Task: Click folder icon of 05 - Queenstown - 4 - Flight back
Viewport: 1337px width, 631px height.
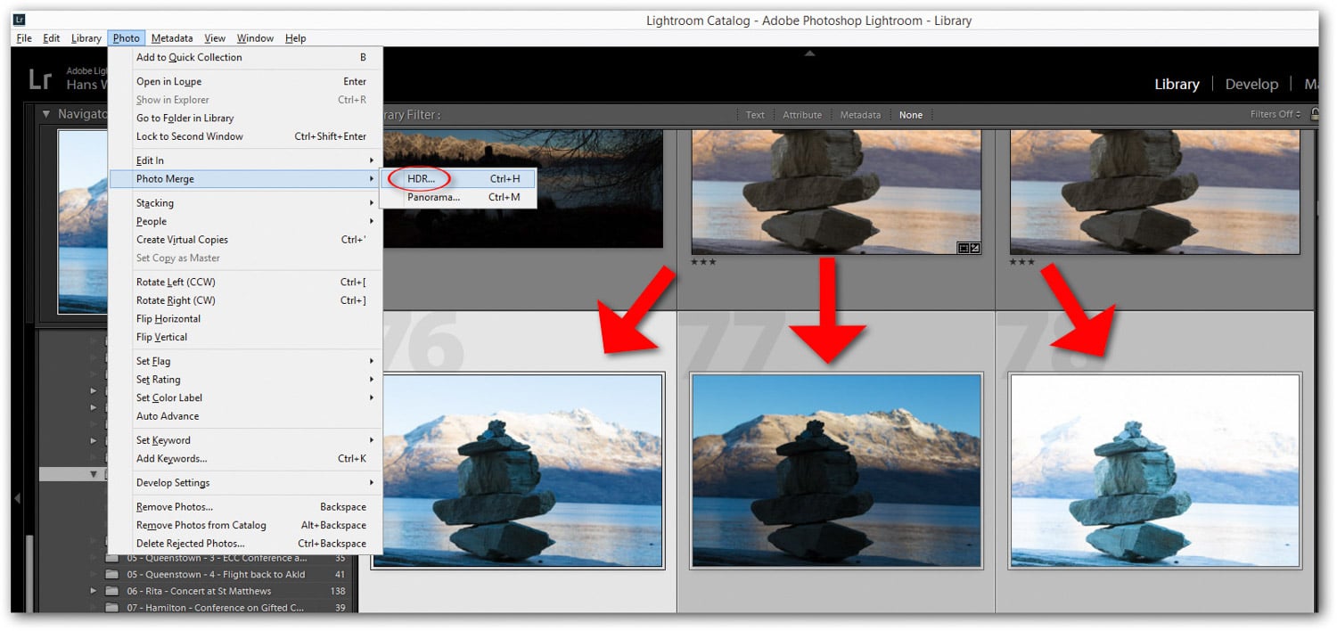Action: [111, 575]
